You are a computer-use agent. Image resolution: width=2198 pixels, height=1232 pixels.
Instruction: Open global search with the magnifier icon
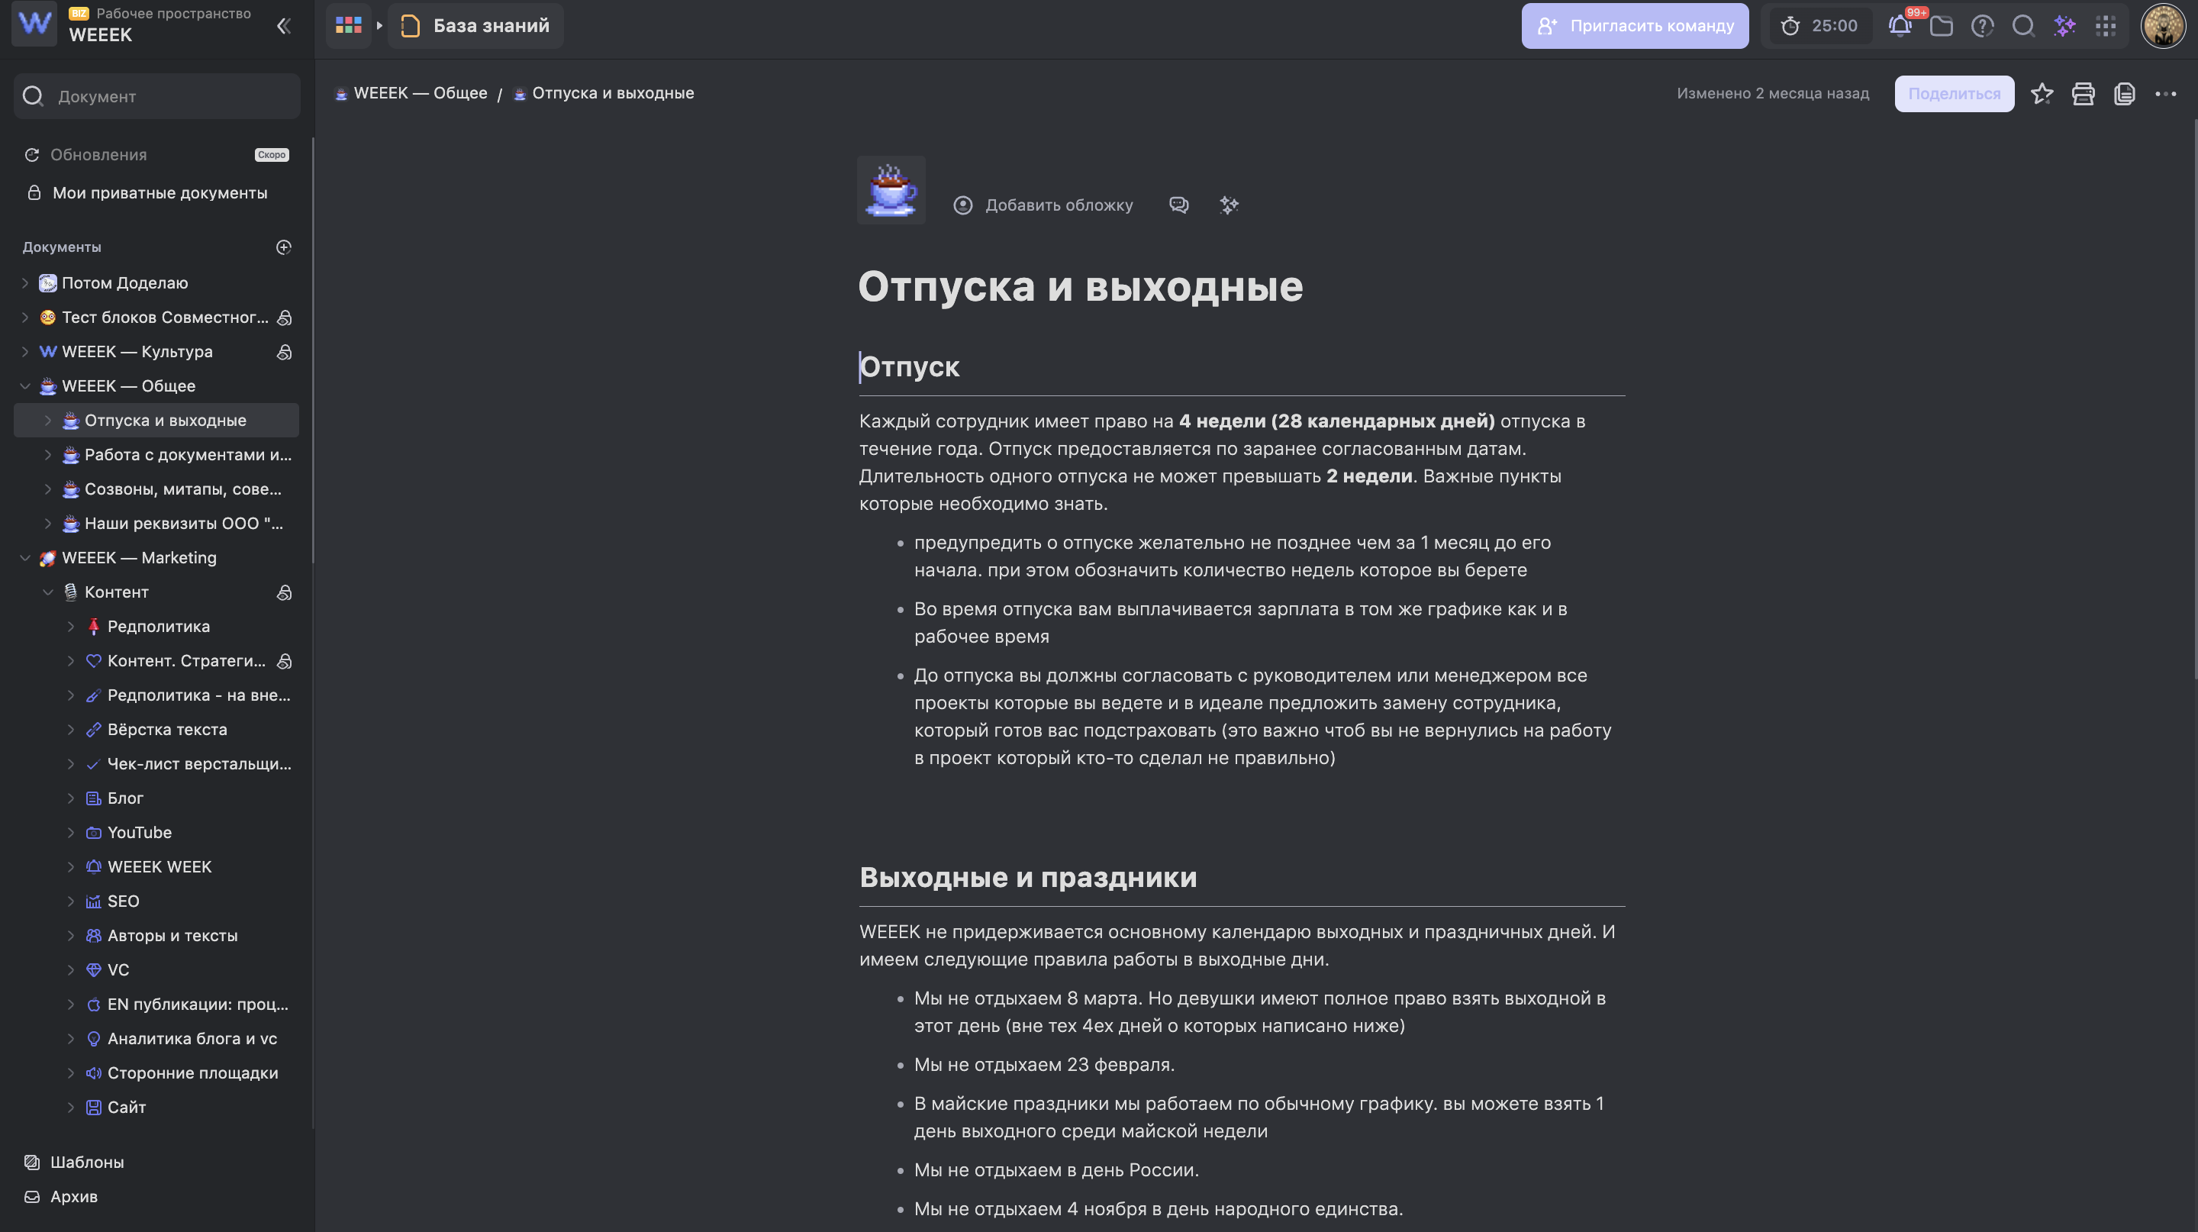coord(2024,26)
